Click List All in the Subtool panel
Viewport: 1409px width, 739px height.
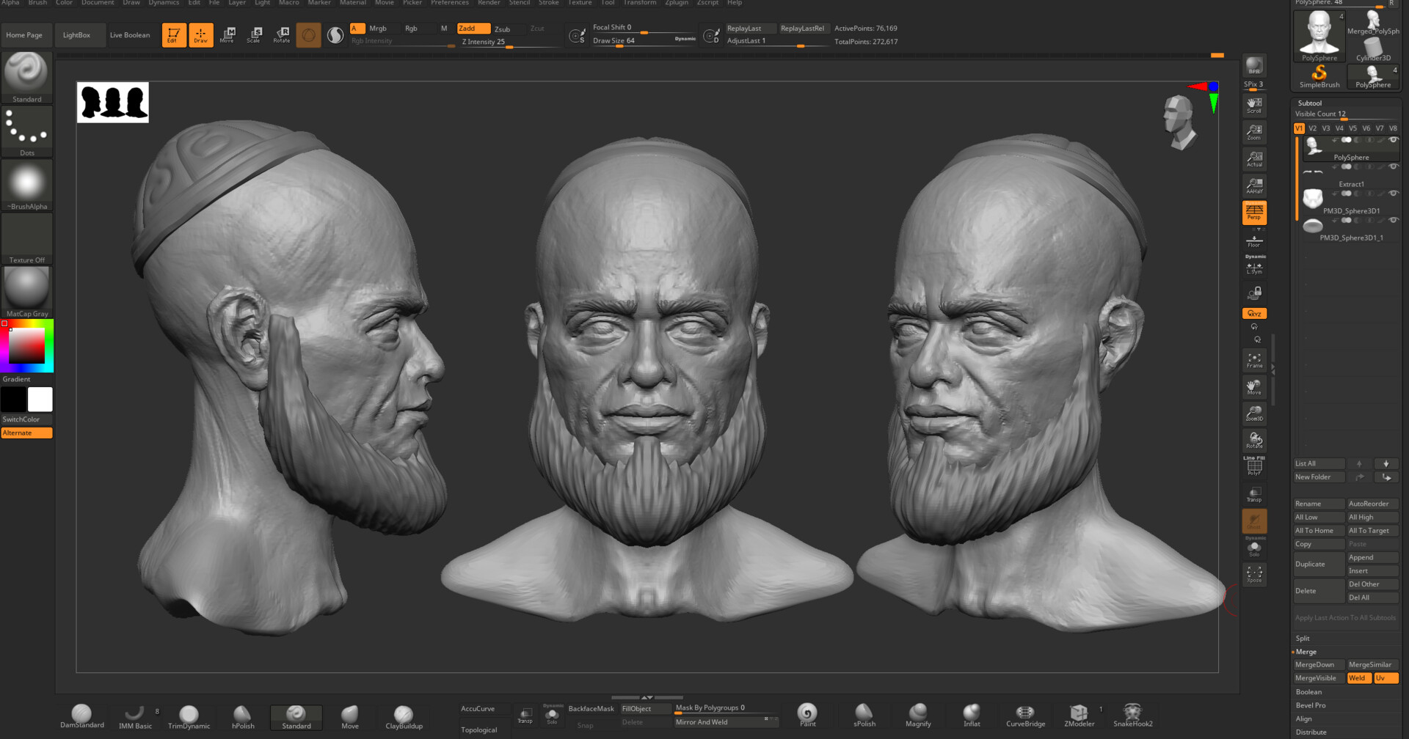coord(1318,463)
